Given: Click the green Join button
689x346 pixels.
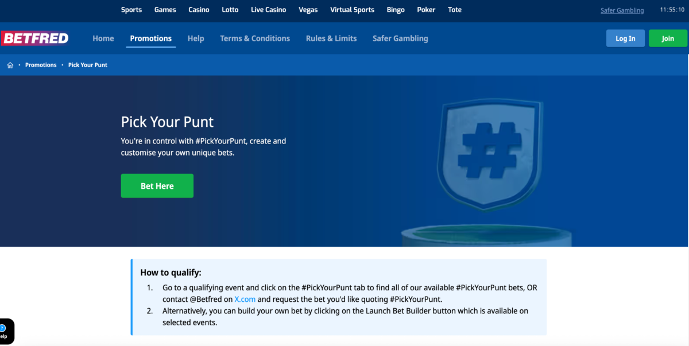Looking at the screenshot, I should (668, 38).
